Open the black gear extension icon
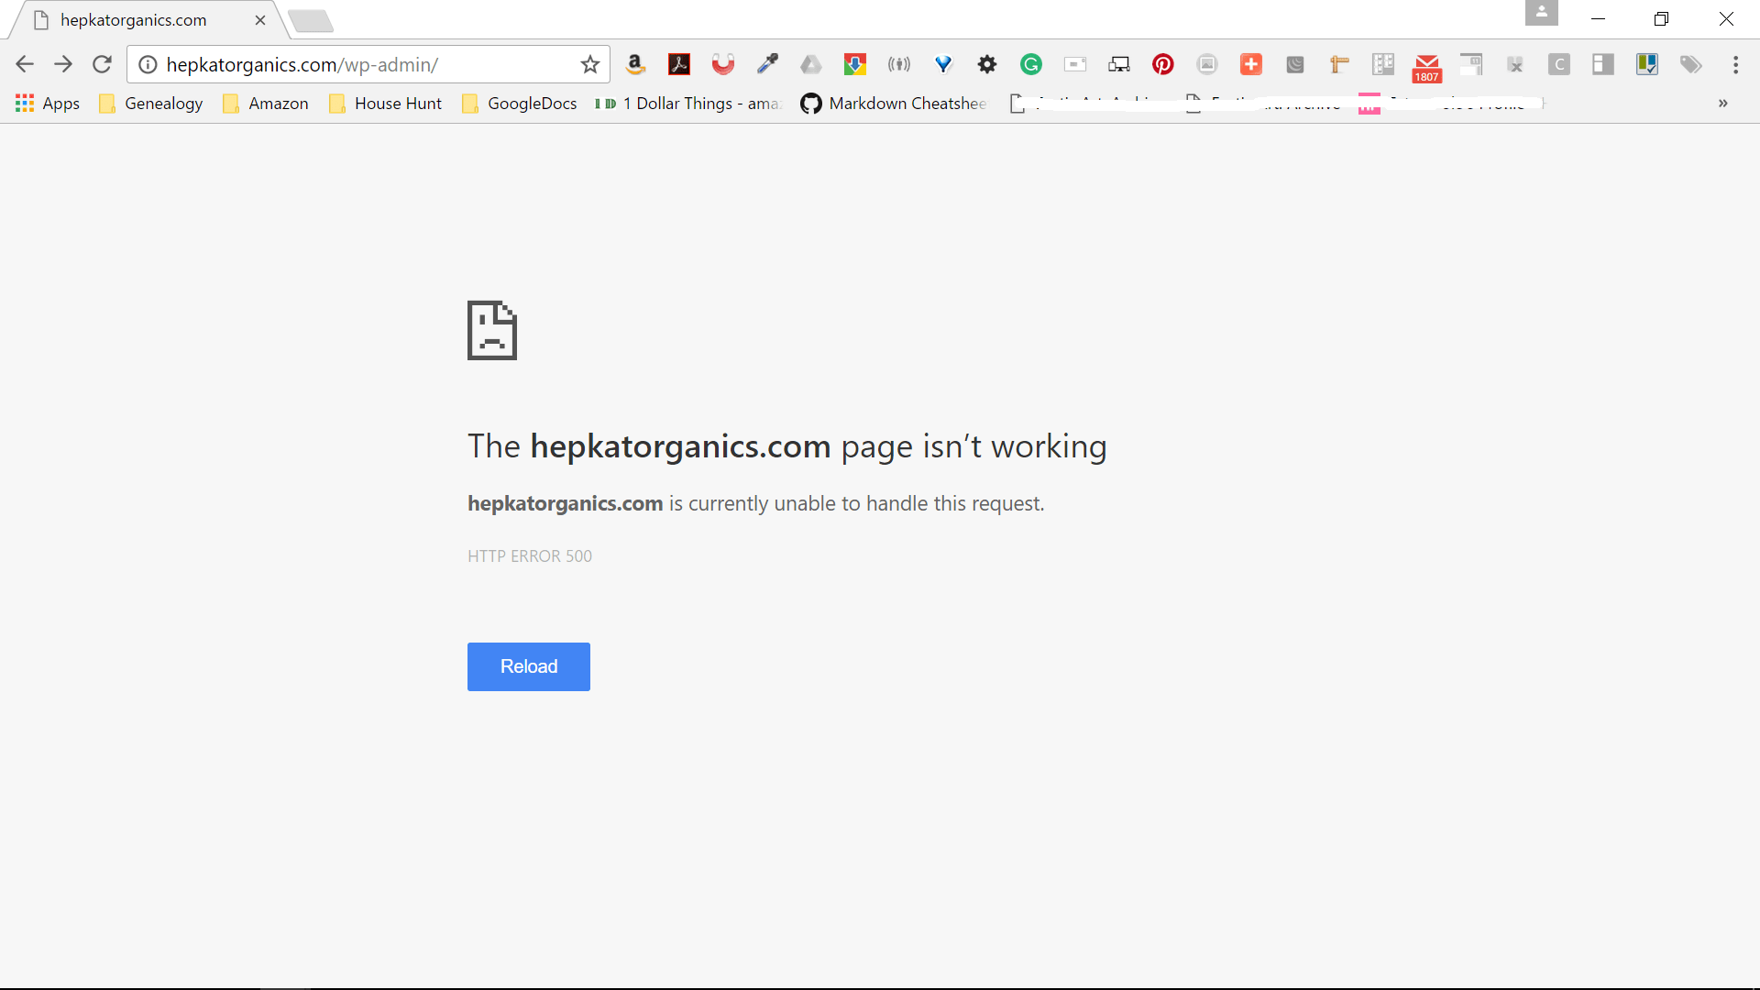The width and height of the screenshot is (1760, 990). (x=987, y=64)
